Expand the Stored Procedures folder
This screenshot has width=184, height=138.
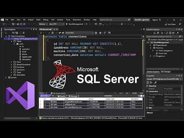click(x=11, y=64)
